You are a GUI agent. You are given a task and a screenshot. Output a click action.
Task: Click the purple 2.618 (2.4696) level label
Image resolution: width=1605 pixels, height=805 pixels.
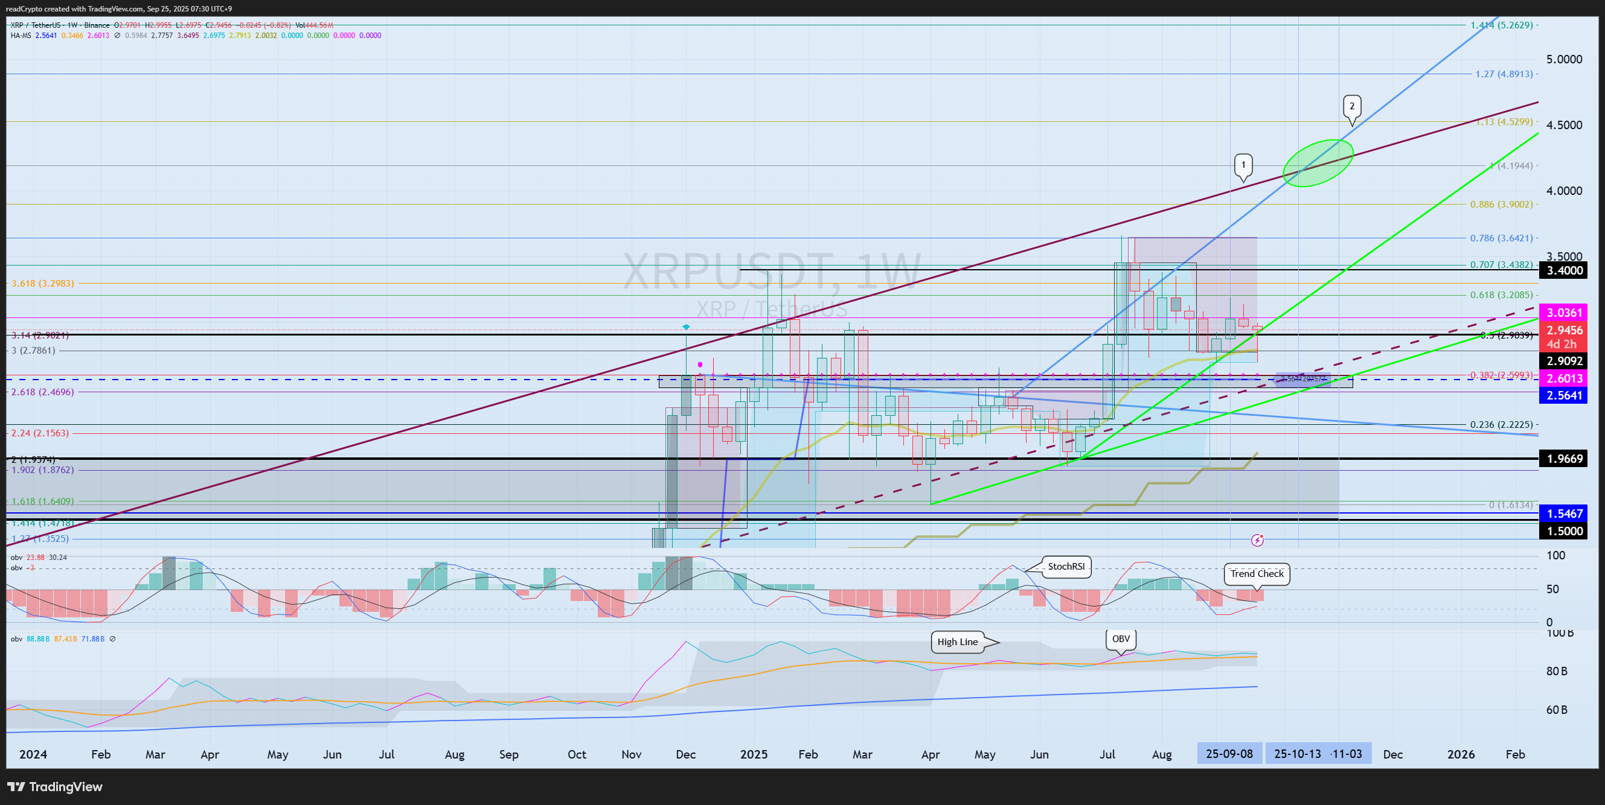(x=42, y=392)
